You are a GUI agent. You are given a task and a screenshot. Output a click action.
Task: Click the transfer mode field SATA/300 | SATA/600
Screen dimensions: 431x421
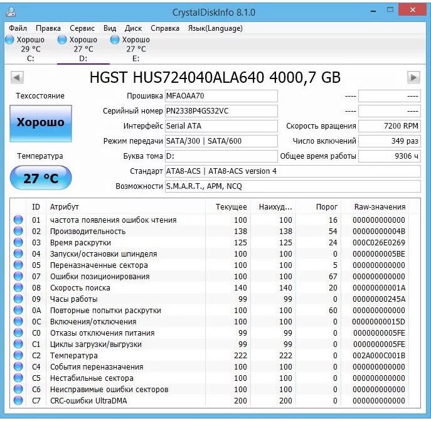tap(221, 141)
